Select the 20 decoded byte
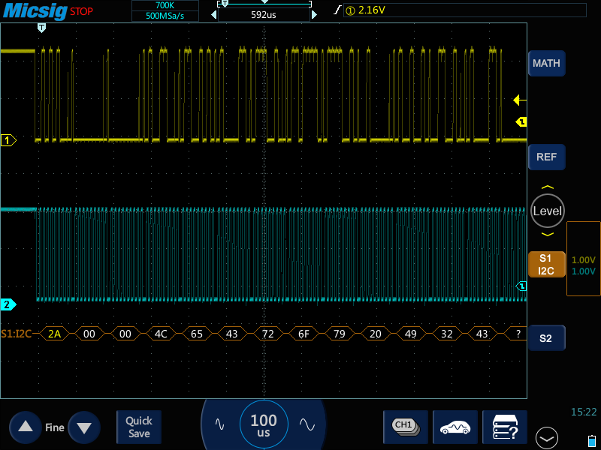 (375, 334)
